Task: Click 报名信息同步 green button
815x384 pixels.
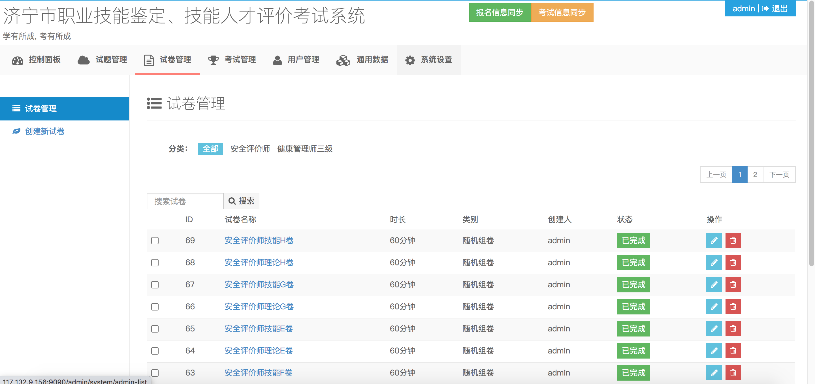Action: (500, 13)
